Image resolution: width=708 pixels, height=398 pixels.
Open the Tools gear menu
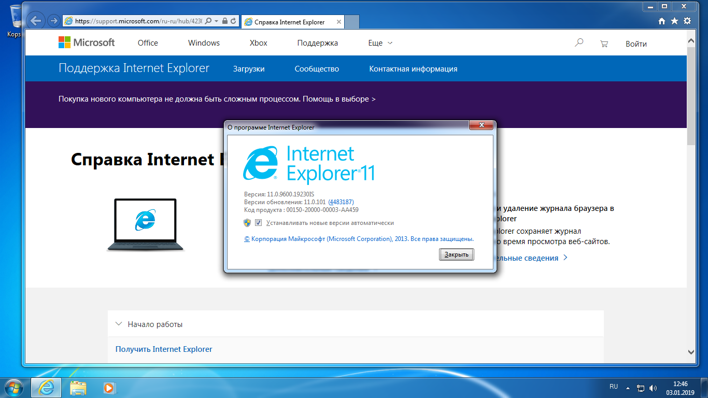pyautogui.click(x=687, y=21)
